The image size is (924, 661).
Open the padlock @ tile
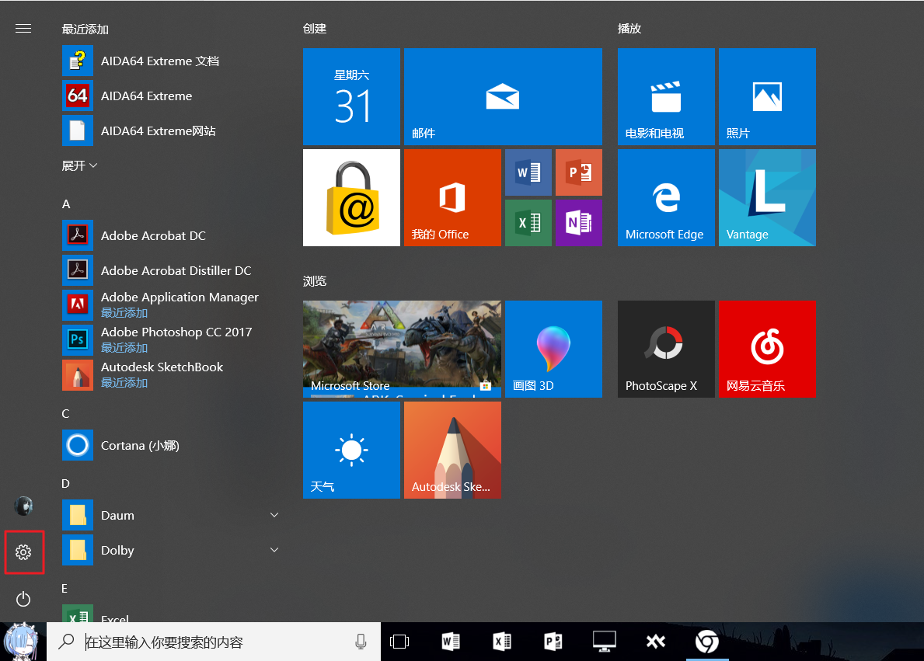point(351,197)
